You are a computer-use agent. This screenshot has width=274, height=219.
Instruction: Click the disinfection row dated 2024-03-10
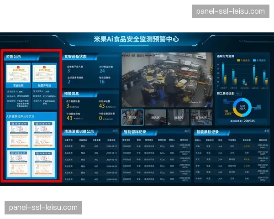[x=91, y=160]
